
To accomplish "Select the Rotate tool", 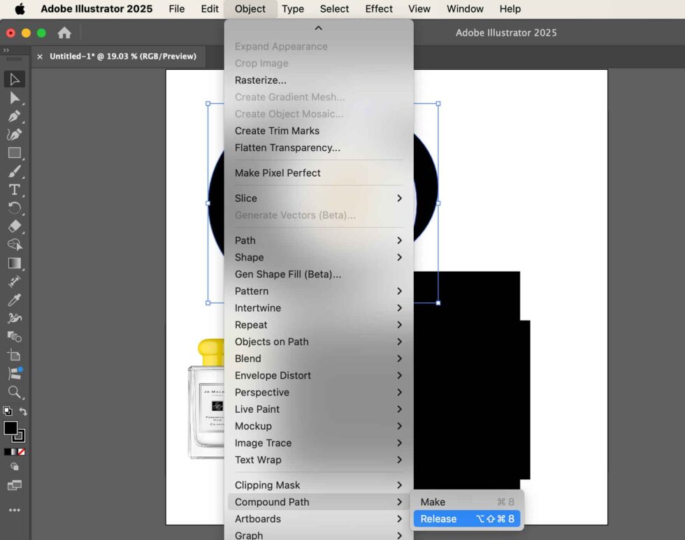I will pyautogui.click(x=15, y=207).
